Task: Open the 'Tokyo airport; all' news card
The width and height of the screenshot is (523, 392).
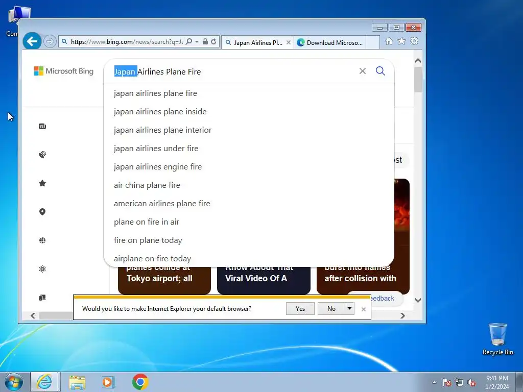Action: point(164,280)
